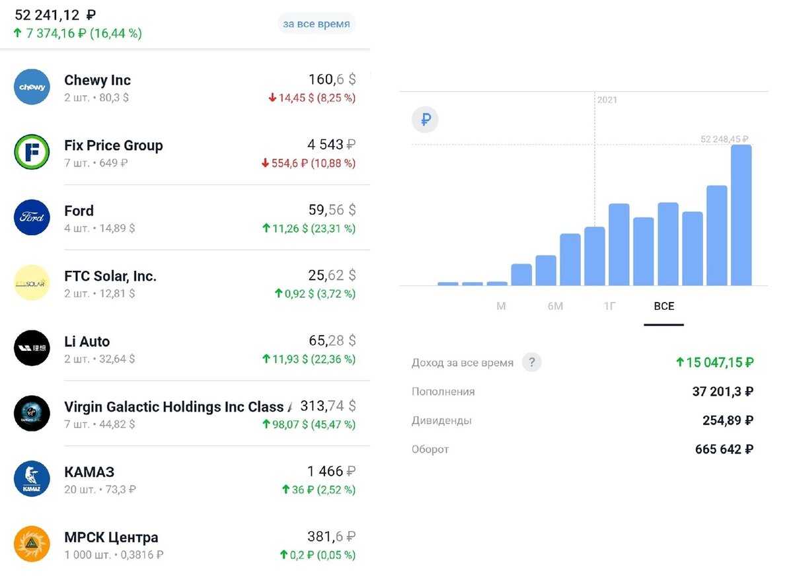Tap the ruble currency icon on chart
793x588 pixels.
tap(426, 120)
